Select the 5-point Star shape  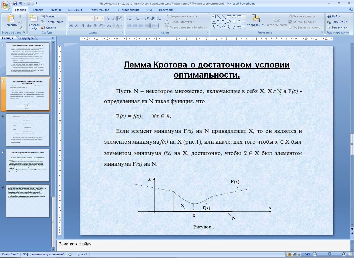click(239, 27)
